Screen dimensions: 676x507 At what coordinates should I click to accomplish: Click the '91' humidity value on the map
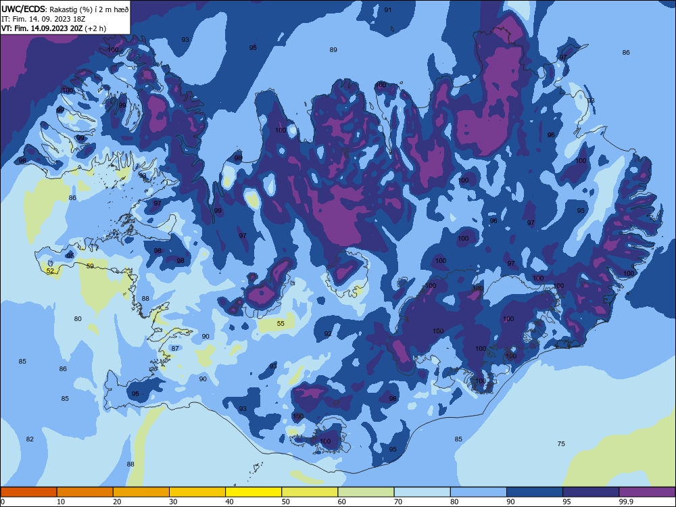tap(388, 9)
